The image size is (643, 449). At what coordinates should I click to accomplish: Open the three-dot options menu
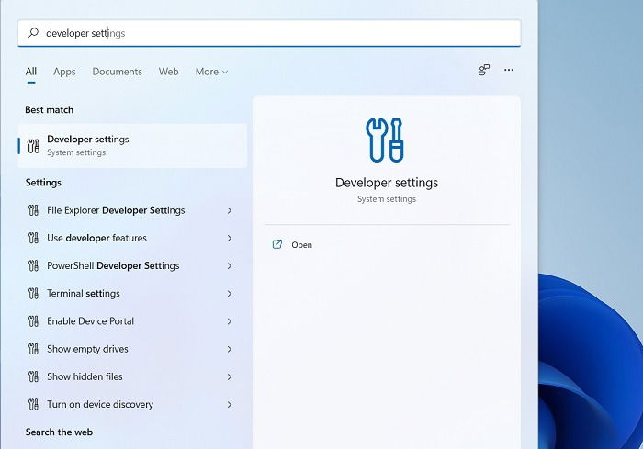tap(509, 70)
